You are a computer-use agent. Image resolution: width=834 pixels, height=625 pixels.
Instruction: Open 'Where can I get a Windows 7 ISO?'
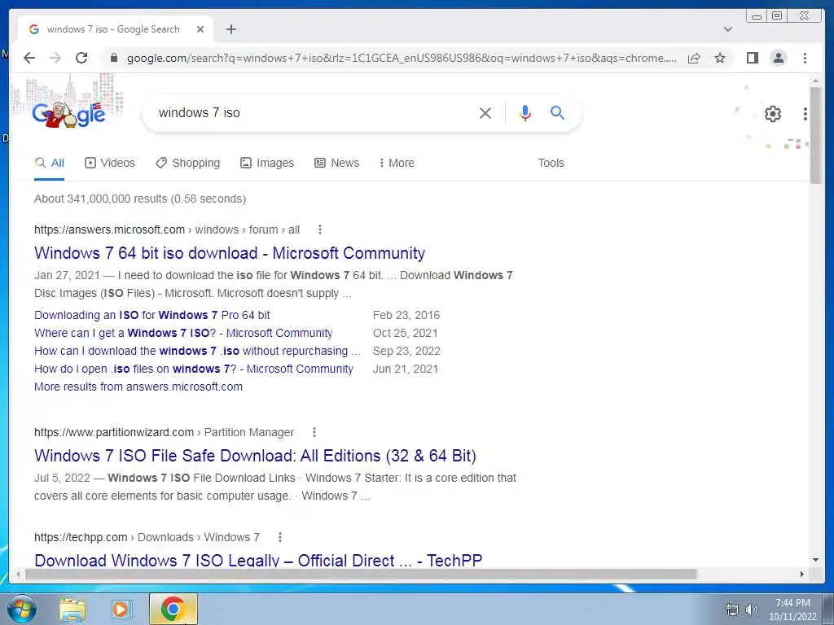click(x=183, y=333)
